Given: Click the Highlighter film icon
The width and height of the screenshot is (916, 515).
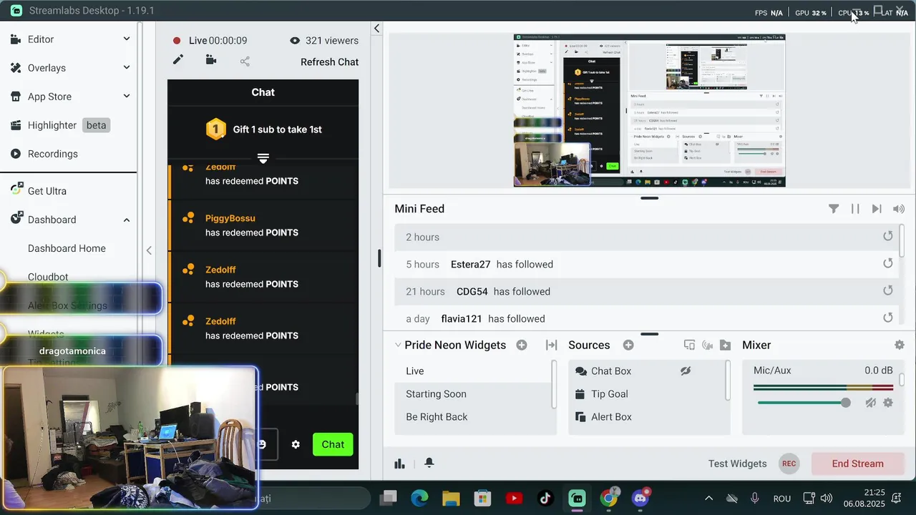Looking at the screenshot, I should click(16, 125).
